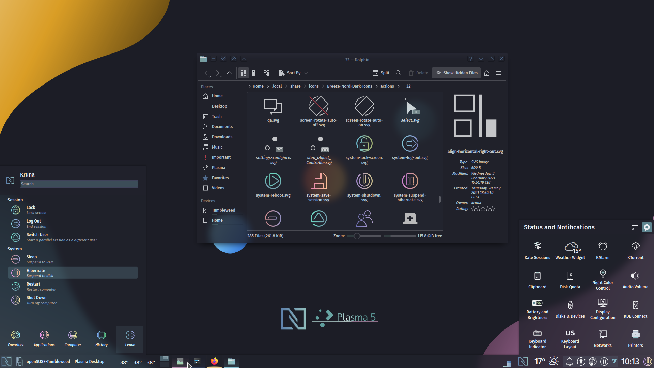Open the Sort By dropdown
654x368 pixels.
pyautogui.click(x=293, y=73)
